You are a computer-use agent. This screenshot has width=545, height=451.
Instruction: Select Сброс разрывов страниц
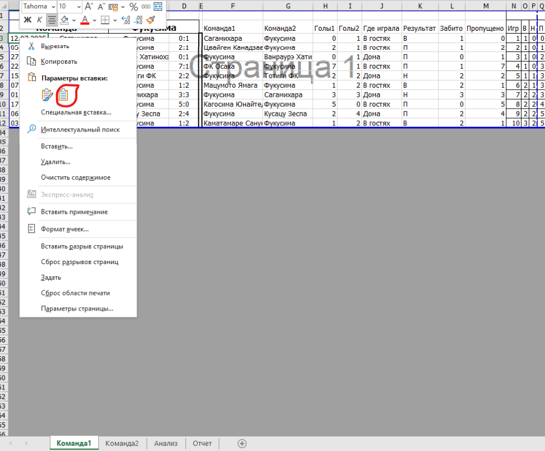[x=80, y=262]
